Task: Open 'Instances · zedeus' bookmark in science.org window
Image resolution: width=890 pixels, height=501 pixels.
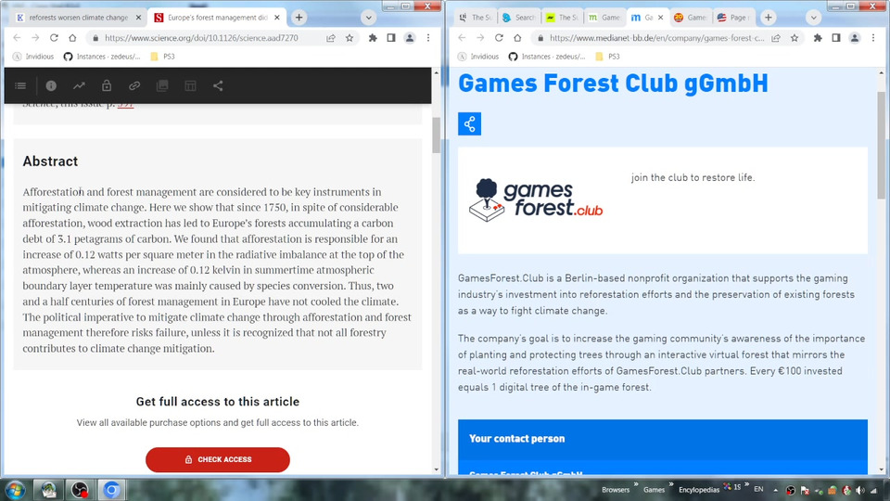Action: click(x=102, y=57)
